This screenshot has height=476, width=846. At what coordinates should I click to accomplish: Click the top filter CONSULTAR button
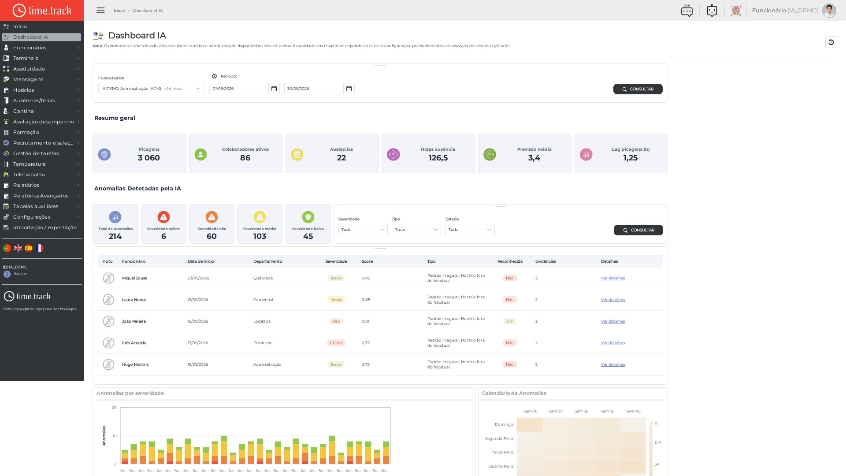coord(638,89)
